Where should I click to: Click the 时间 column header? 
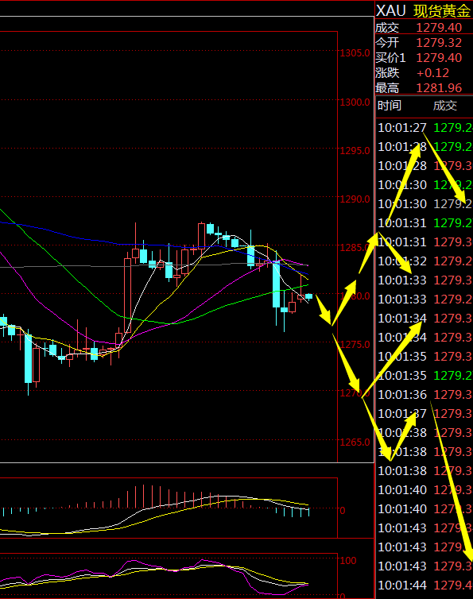[x=390, y=105]
